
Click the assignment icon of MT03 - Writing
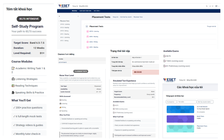(x=88, y=42)
